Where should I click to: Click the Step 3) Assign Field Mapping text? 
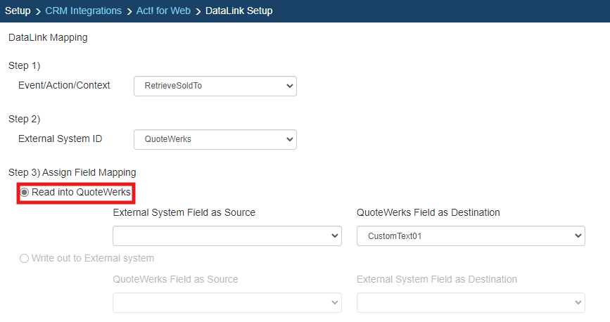pyautogui.click(x=72, y=172)
